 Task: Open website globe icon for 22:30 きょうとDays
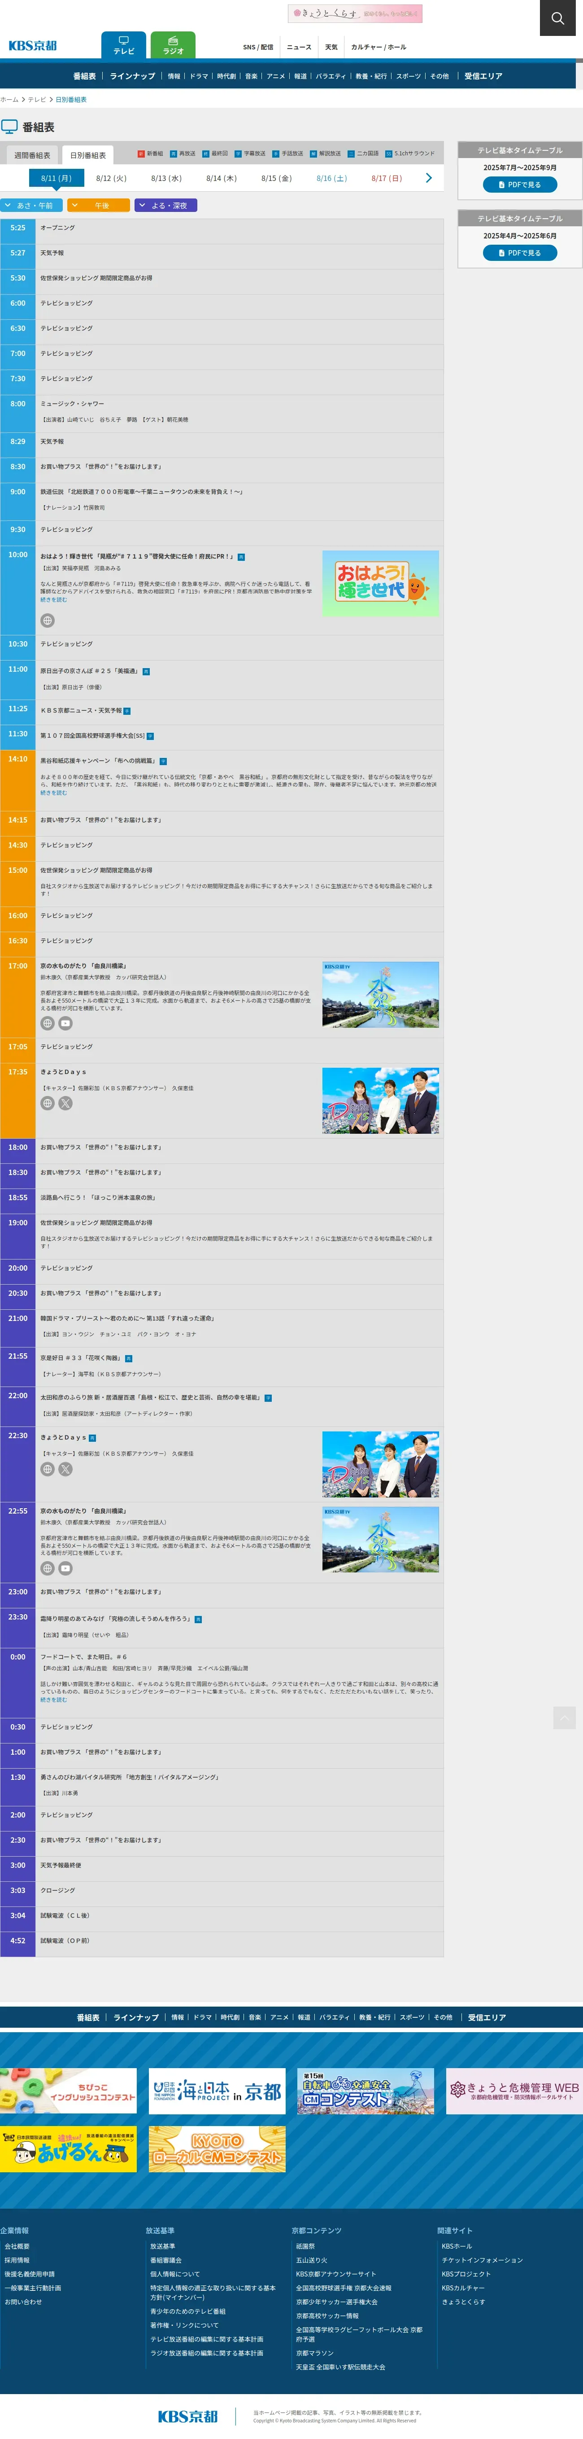click(x=48, y=1469)
